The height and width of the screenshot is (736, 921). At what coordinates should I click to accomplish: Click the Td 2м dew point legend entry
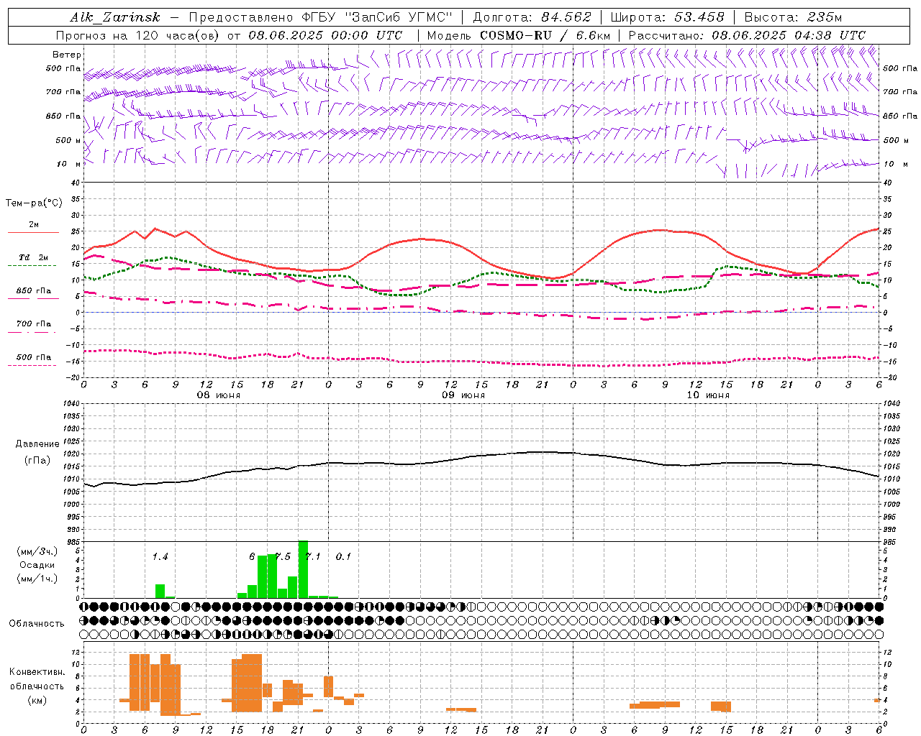pyautogui.click(x=34, y=257)
